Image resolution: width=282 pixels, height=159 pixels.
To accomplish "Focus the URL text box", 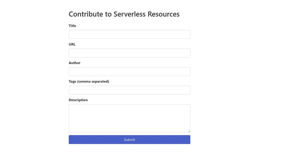I will 129,53.
